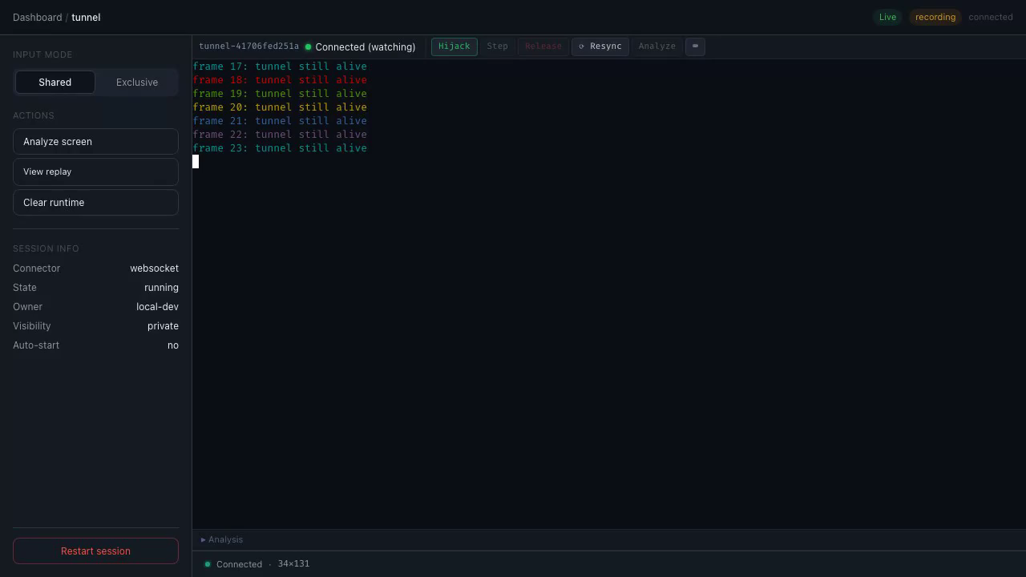Click Analyze in the terminal toolbar
Image resolution: width=1026 pixels, height=577 pixels.
coord(656,46)
